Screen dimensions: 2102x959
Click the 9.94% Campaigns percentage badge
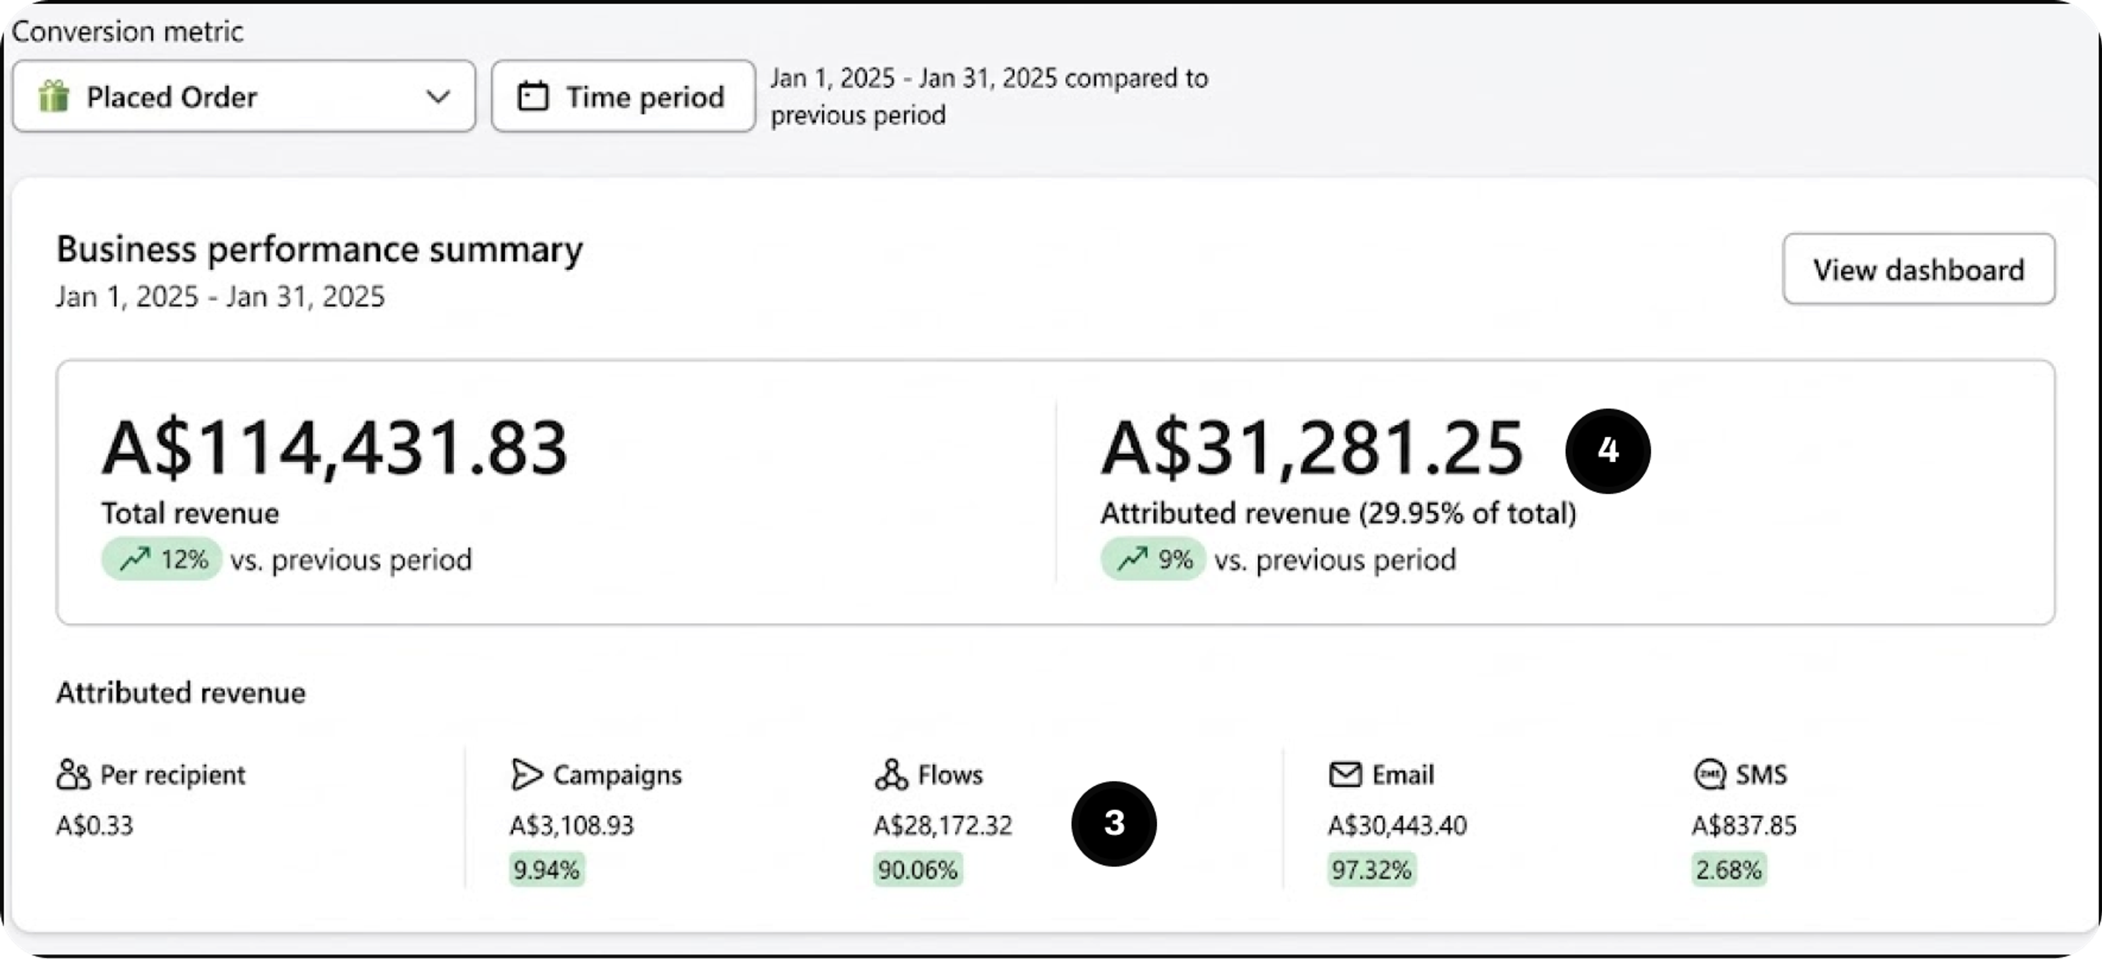coord(547,869)
